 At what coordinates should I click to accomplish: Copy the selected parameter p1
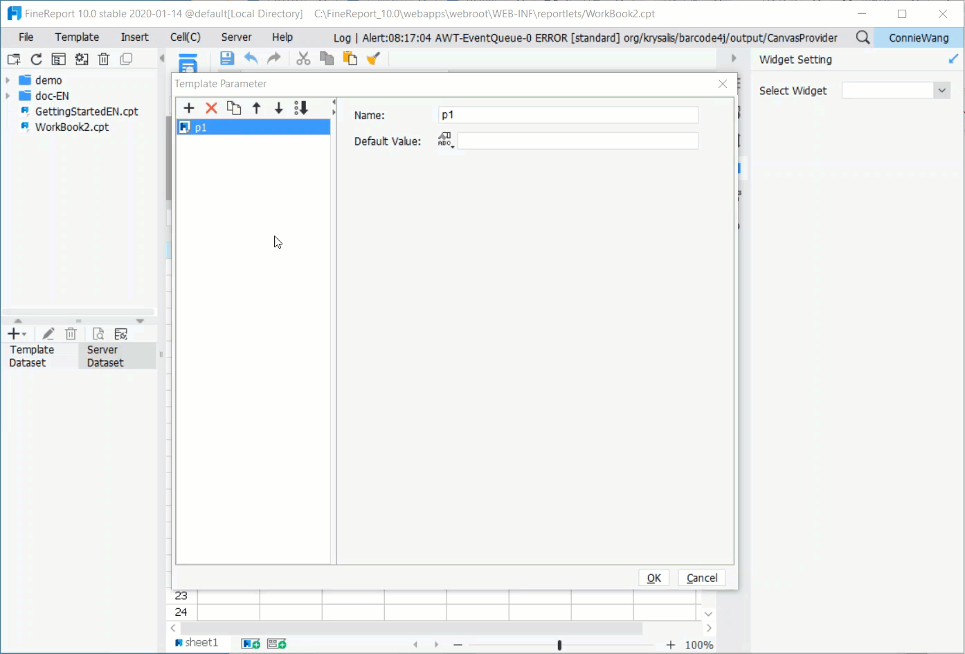click(234, 108)
